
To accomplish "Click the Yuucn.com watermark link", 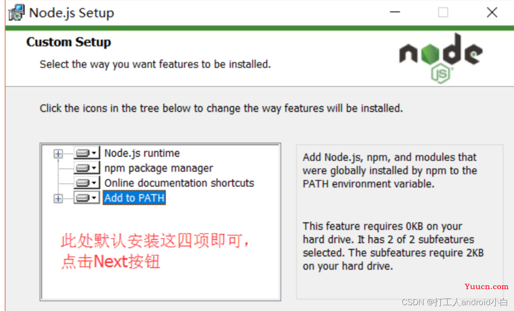I will tap(486, 286).
